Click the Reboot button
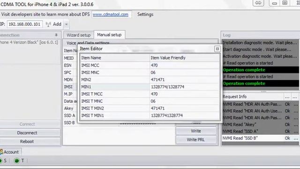Viewport: 300px width, 169px height. tap(27, 141)
